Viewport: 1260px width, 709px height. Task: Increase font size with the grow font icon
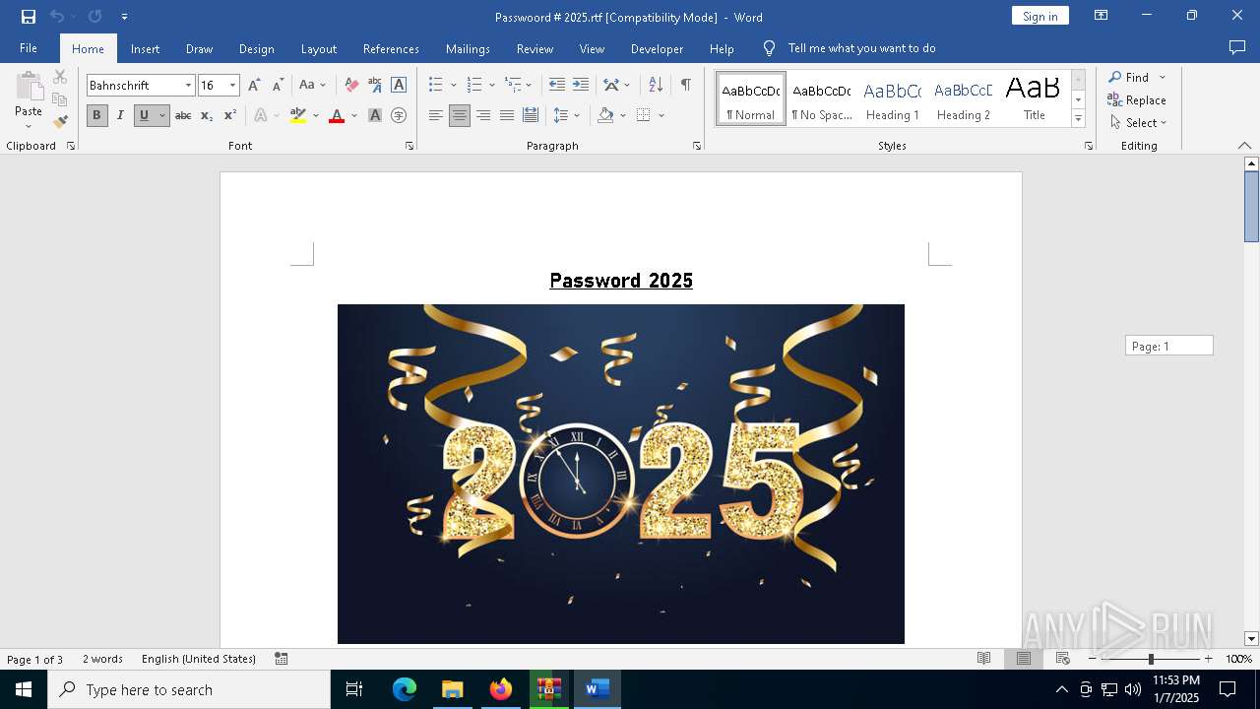(254, 85)
